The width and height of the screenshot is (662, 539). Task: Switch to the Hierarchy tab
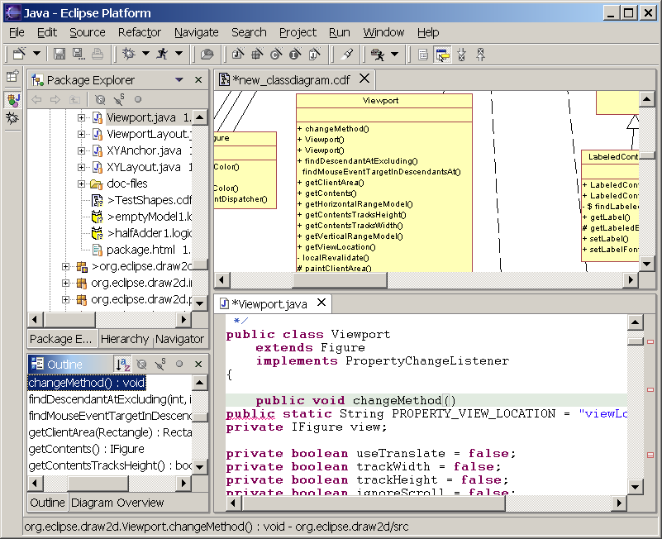pyautogui.click(x=125, y=339)
